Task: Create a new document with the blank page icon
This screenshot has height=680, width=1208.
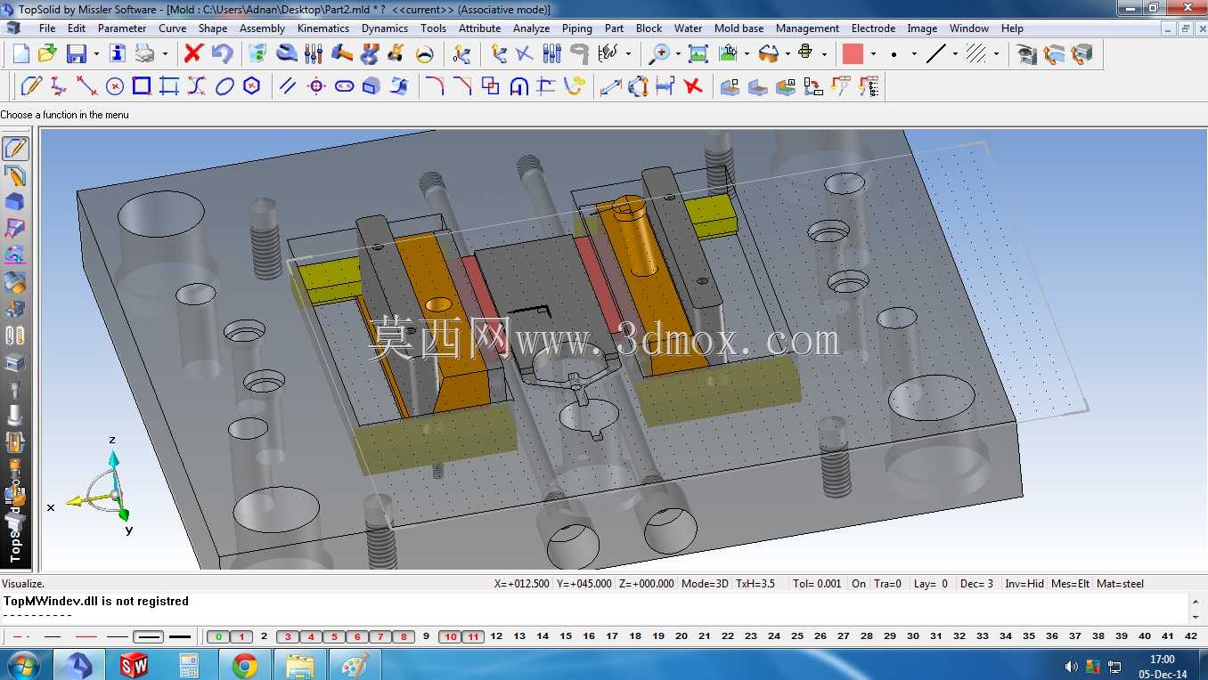Action: click(x=20, y=53)
